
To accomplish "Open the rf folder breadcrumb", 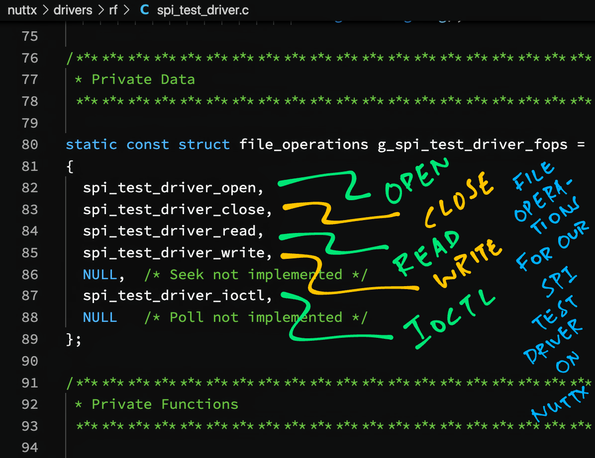I will point(113,10).
